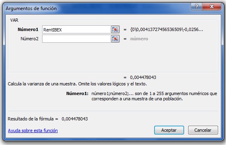Click the Cancelar button

pyautogui.click(x=203, y=130)
